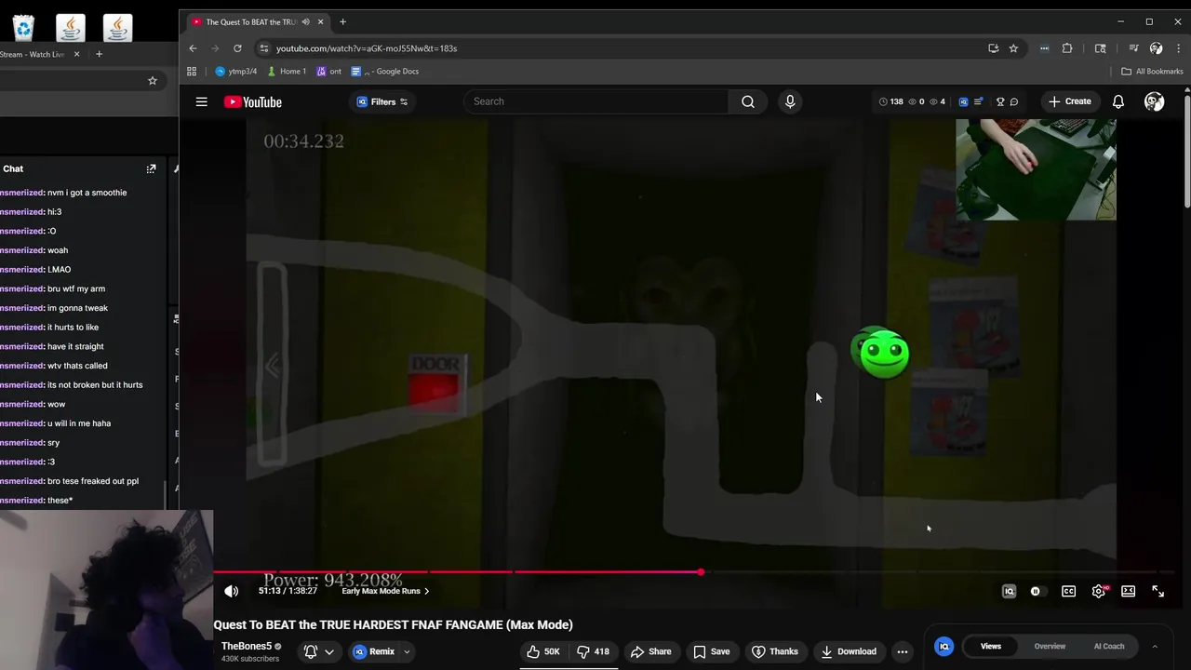Open All Bookmarks folder

(x=1152, y=71)
